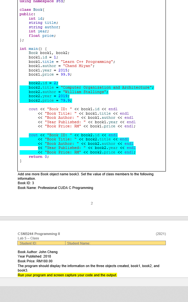Click the 'book1.price = 99.9;' line
Screen dimensions: 188x302
coord(50,74)
